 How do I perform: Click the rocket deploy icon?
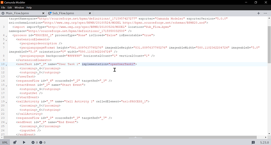pyautogui.click(x=15, y=142)
